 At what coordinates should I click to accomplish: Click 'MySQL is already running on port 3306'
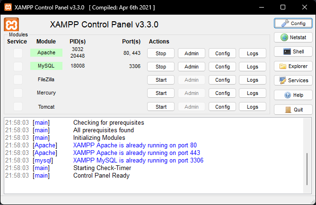coord(138,160)
